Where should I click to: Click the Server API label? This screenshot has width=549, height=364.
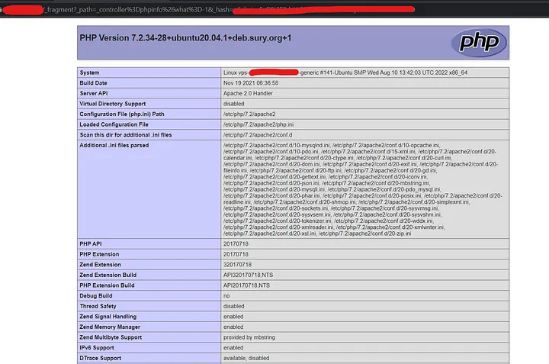[x=94, y=93]
